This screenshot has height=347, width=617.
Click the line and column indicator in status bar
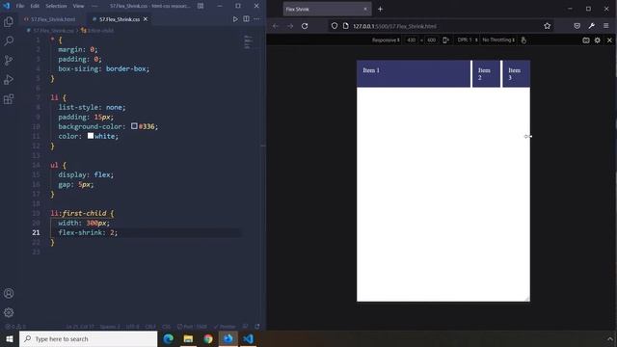pos(80,327)
